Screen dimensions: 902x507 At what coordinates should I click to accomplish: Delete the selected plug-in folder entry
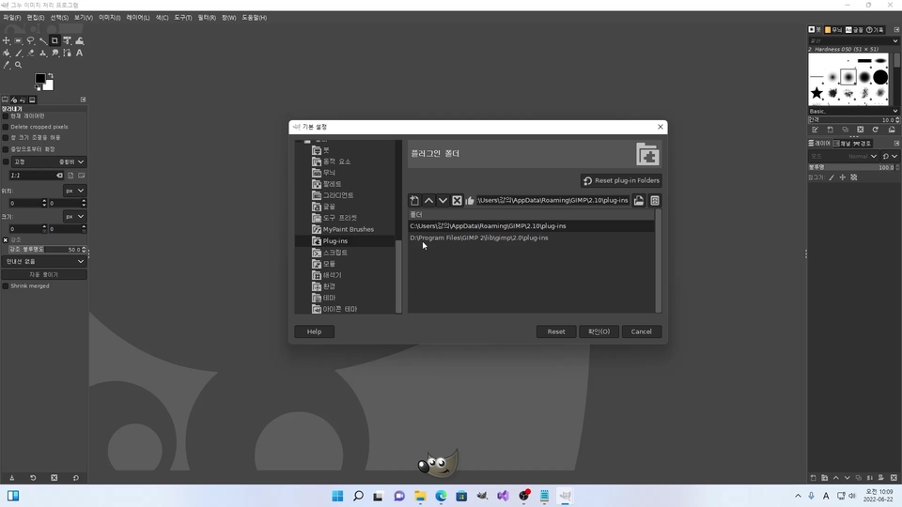pyautogui.click(x=457, y=201)
